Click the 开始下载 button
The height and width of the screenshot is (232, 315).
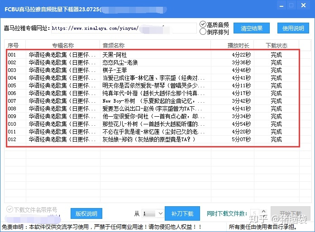coord(291,213)
